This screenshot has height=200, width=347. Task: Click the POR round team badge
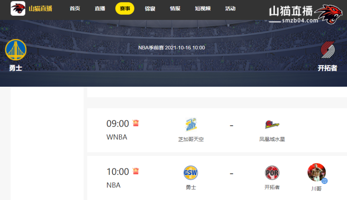(x=272, y=173)
